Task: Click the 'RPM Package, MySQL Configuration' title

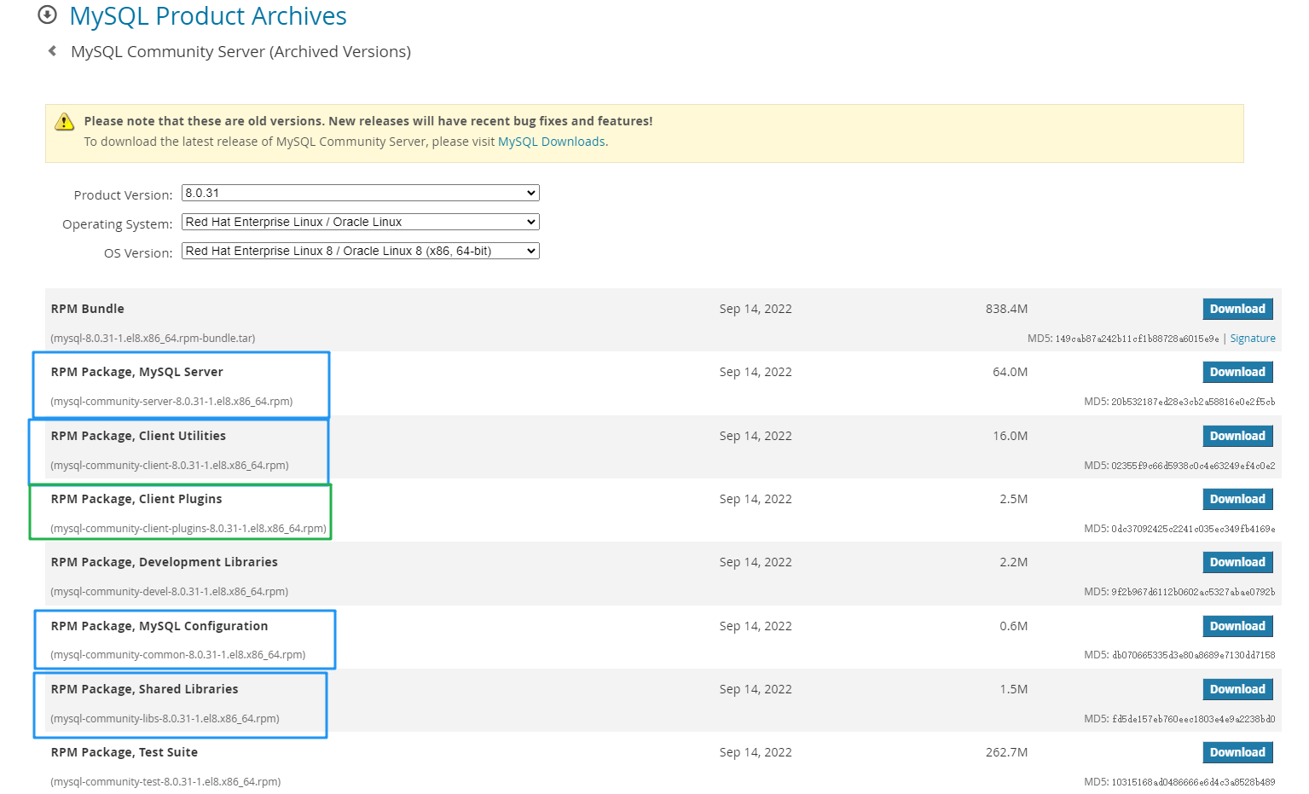Action: click(x=159, y=626)
